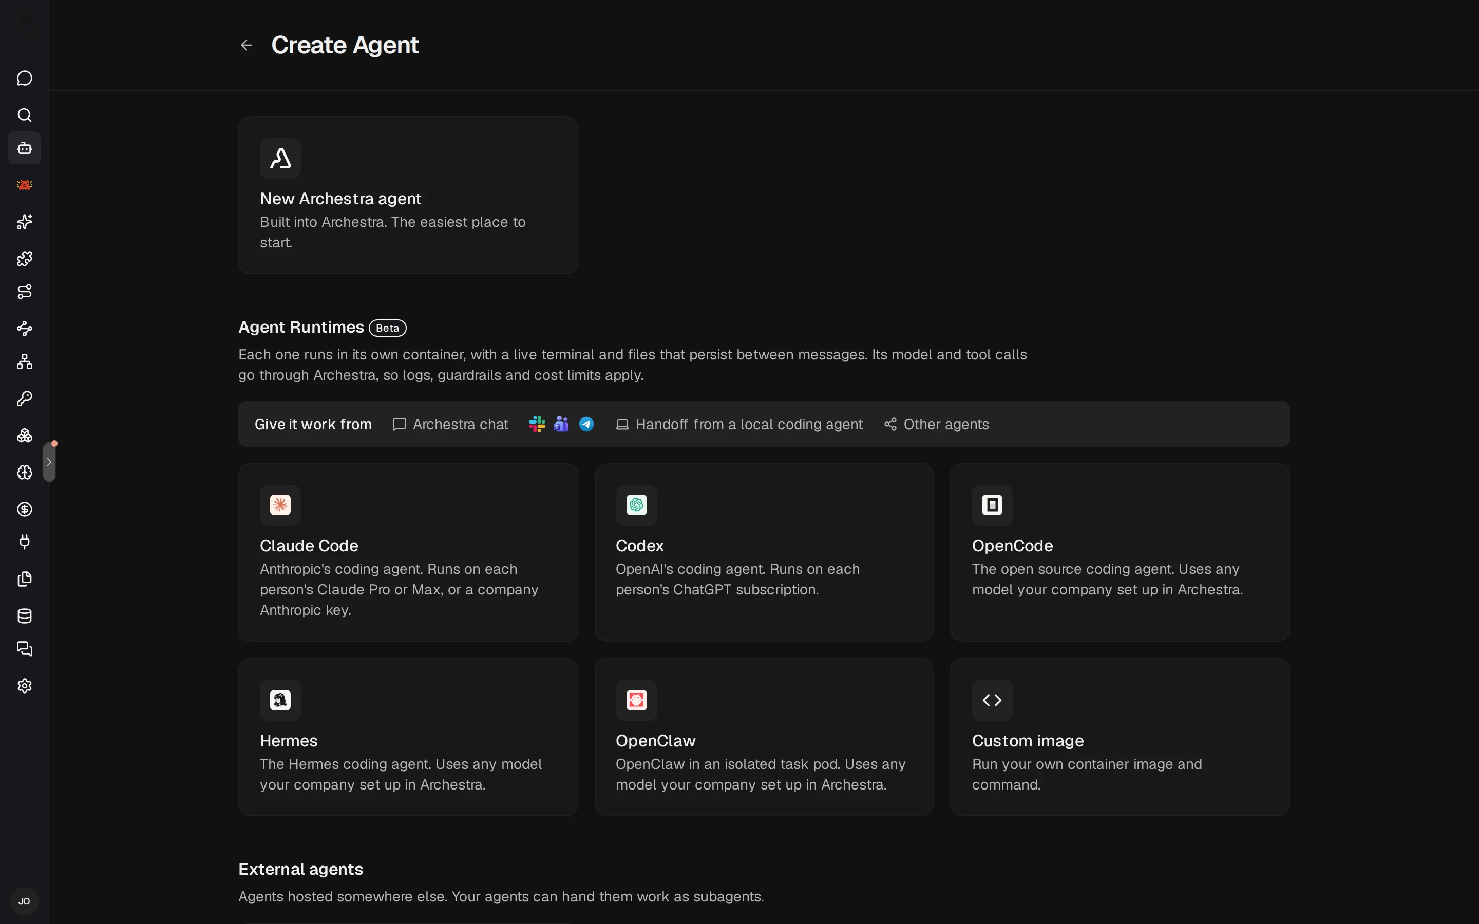The image size is (1479, 924).
Task: Open the copied files icon in the sidebar
Action: point(25,579)
